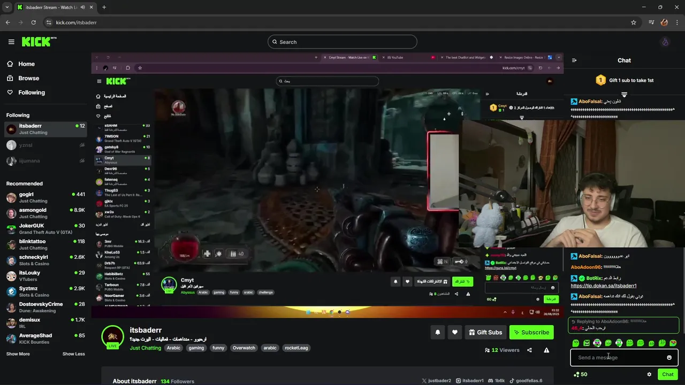
Task: Open a new browser tab
Action: tap(104, 7)
